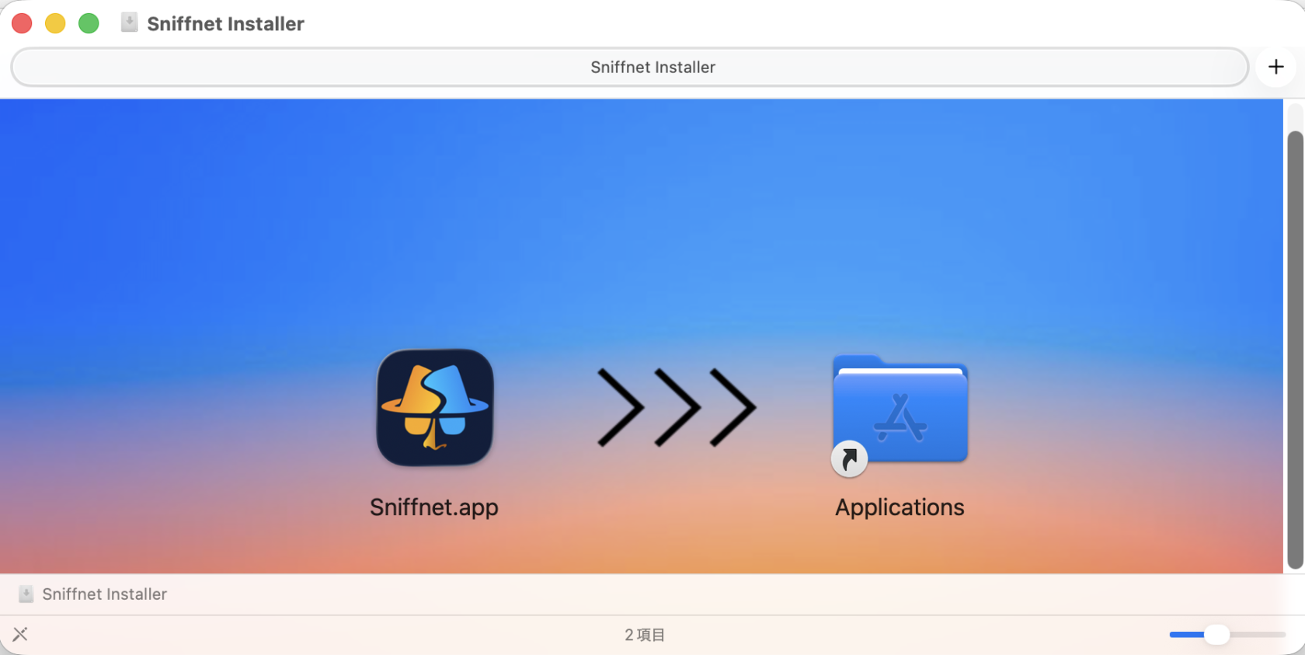Select the Sniffnet Installer tab
This screenshot has width=1305, height=655.
[x=629, y=67]
